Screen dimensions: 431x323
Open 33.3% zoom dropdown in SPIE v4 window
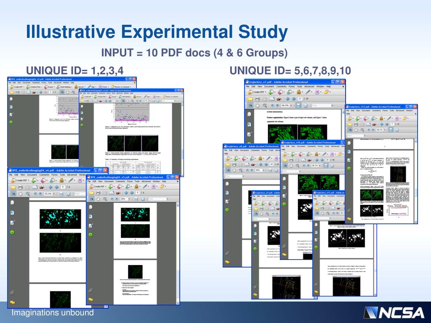(54, 193)
